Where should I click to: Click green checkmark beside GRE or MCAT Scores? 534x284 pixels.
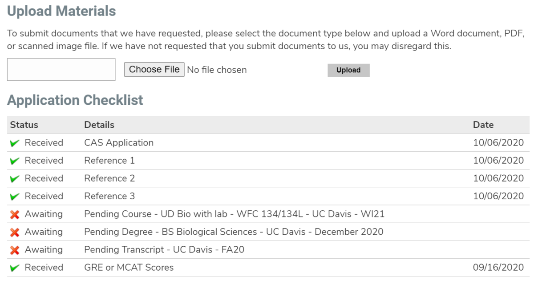point(15,268)
